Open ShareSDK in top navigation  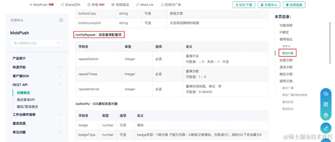(70, 5)
